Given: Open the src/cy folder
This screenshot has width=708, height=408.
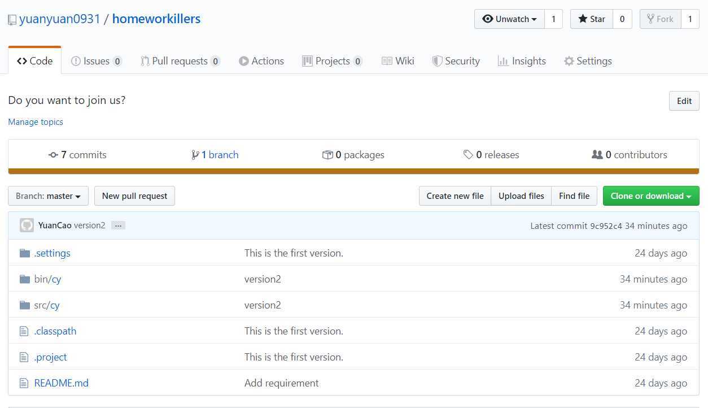Looking at the screenshot, I should coord(47,305).
